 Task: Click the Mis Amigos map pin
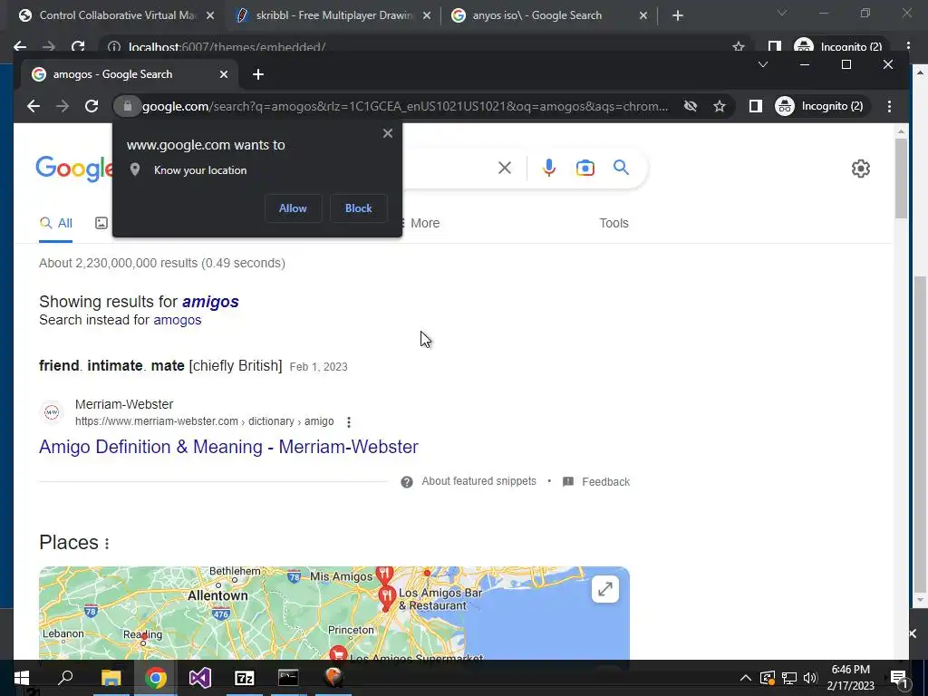[384, 574]
